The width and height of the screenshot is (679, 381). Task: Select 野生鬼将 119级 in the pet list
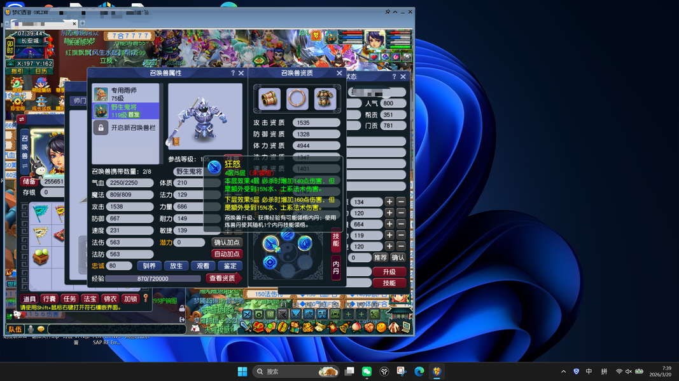(x=125, y=110)
